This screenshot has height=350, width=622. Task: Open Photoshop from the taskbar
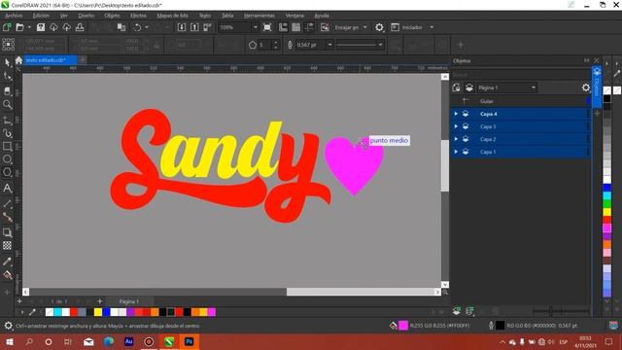(189, 341)
